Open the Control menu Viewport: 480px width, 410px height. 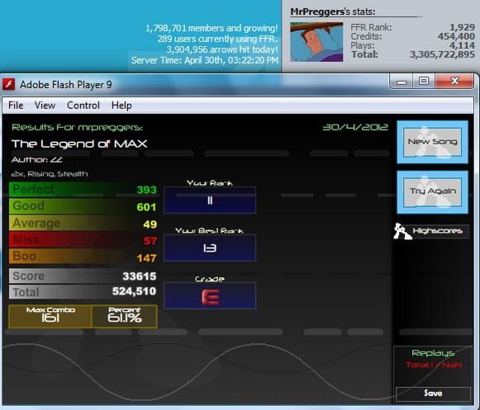(x=83, y=106)
